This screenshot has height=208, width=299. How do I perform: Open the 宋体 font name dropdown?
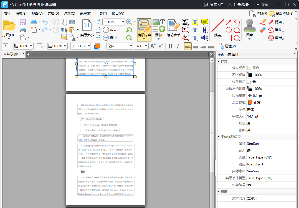131,46
